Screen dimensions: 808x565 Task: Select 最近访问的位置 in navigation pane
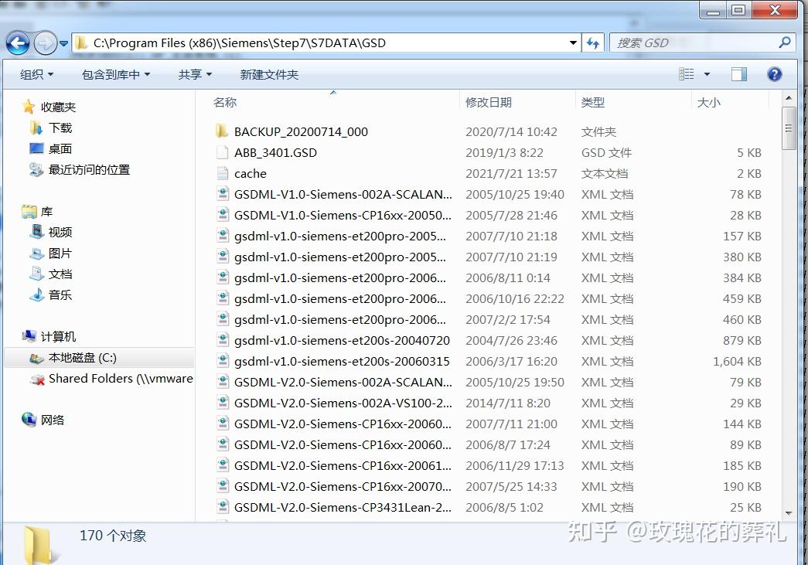(x=89, y=169)
